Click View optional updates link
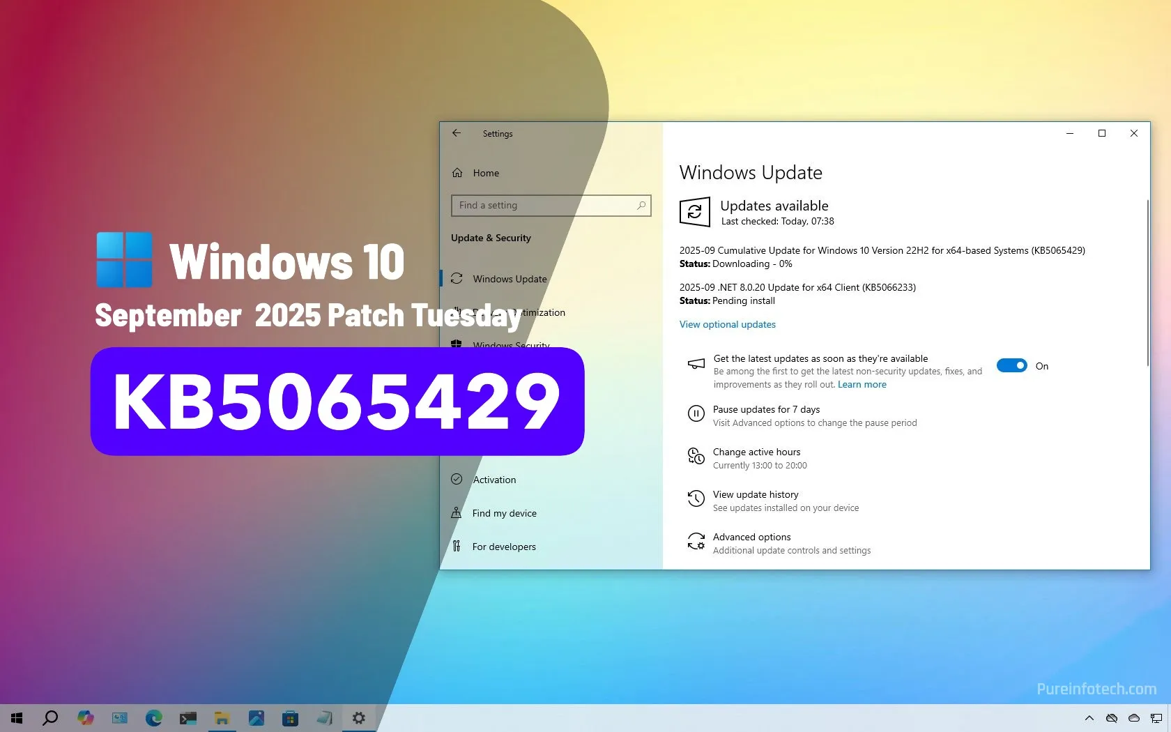Image resolution: width=1171 pixels, height=732 pixels. 727,324
